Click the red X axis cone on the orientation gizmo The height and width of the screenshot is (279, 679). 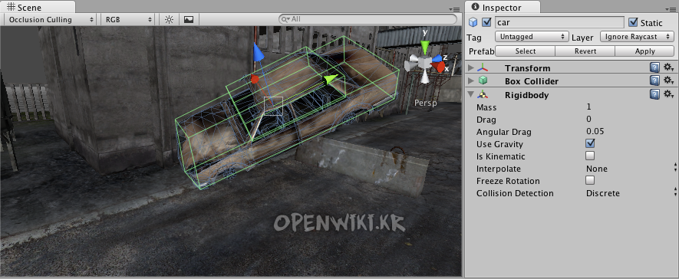click(440, 67)
